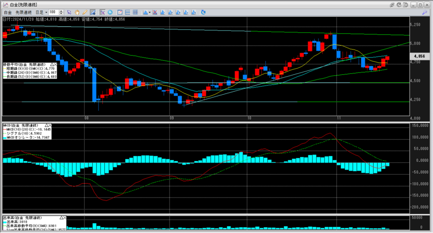Click the 11 month label on time axis

coord(339,118)
